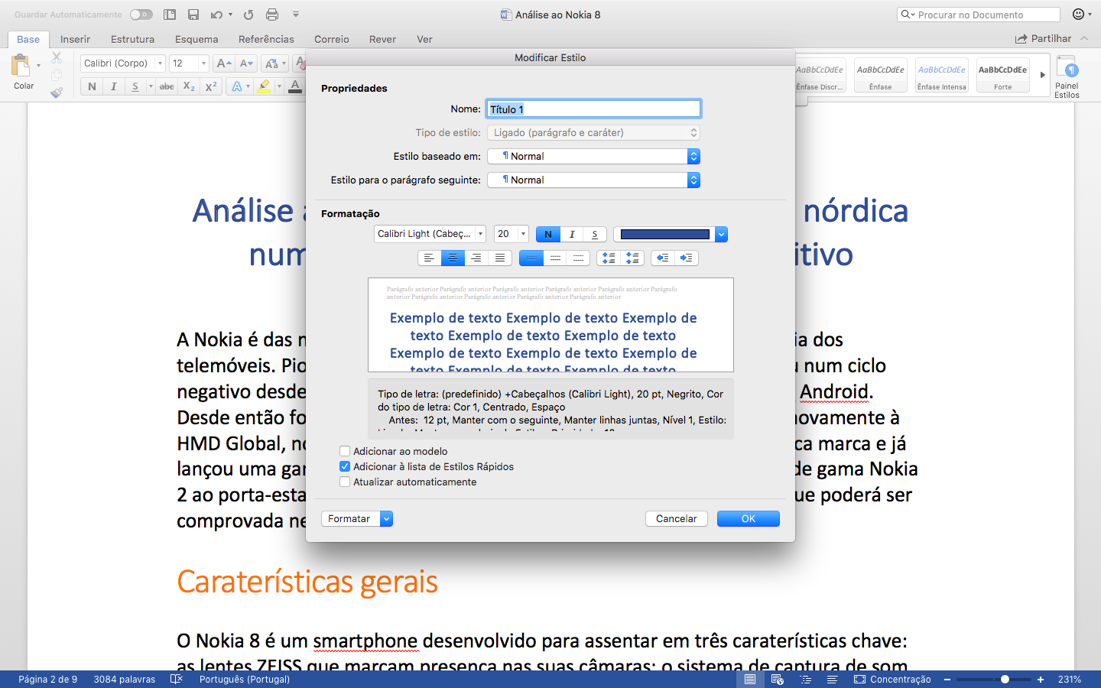Viewport: 1101px width, 688px height.
Task: Toggle center alignment in style dialog
Action: tap(453, 258)
